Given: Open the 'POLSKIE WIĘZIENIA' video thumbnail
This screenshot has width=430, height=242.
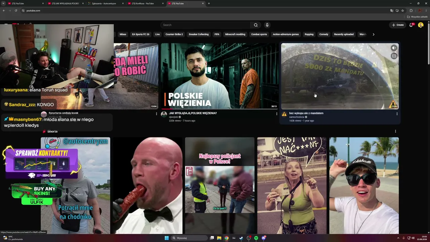Looking at the screenshot, I should pyautogui.click(x=219, y=76).
